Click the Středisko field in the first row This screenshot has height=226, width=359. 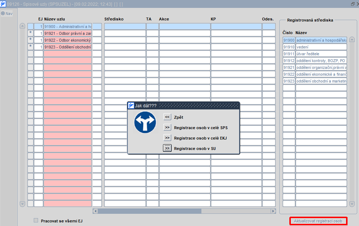125,27
